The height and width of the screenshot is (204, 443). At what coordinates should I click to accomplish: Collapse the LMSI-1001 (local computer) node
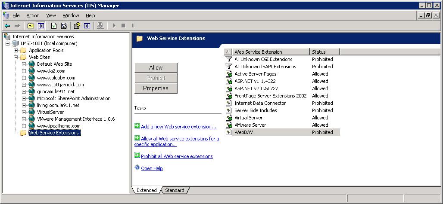pyautogui.click(x=8, y=43)
